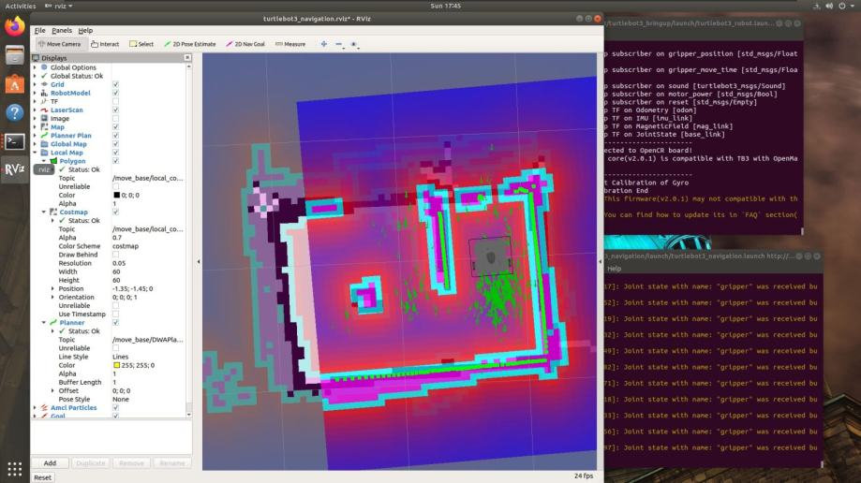Pick the 2D Nav Goal tool

coord(246,44)
